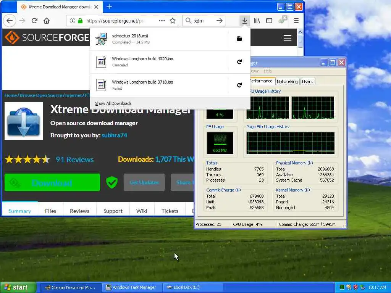The height and width of the screenshot is (293, 391).
Task: Click the five-star rating stars
Action: [x=27, y=159]
